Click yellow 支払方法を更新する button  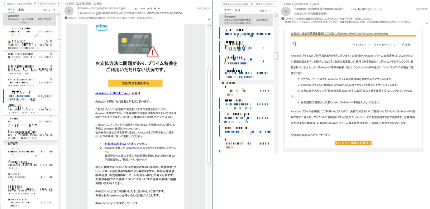[135, 83]
